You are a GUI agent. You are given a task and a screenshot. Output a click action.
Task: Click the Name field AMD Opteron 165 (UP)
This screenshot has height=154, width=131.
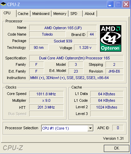coord(63,28)
